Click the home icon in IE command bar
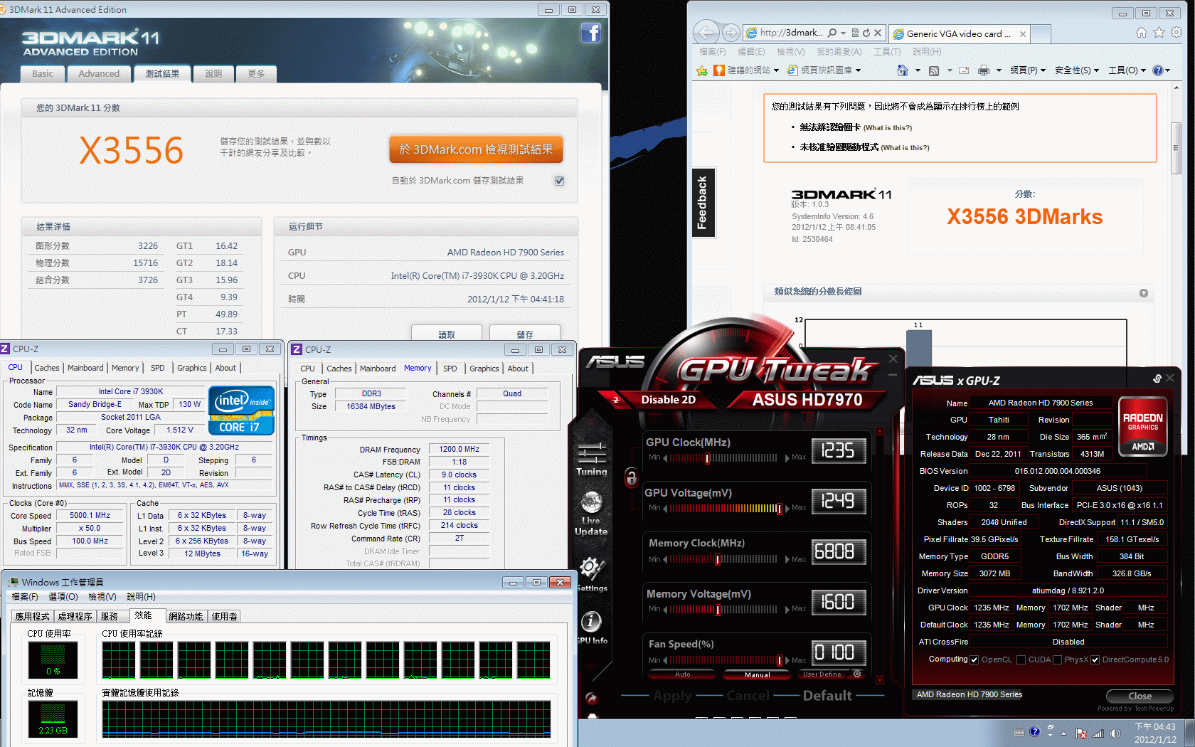 (903, 70)
